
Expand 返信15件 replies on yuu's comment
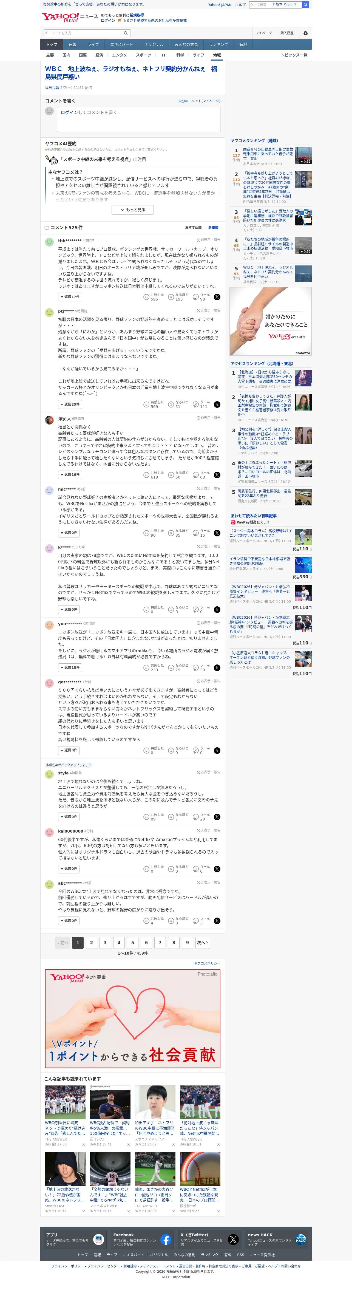[x=70, y=668]
